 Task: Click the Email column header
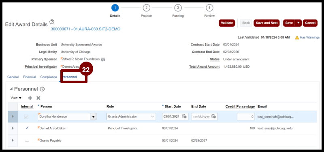click(x=262, y=107)
